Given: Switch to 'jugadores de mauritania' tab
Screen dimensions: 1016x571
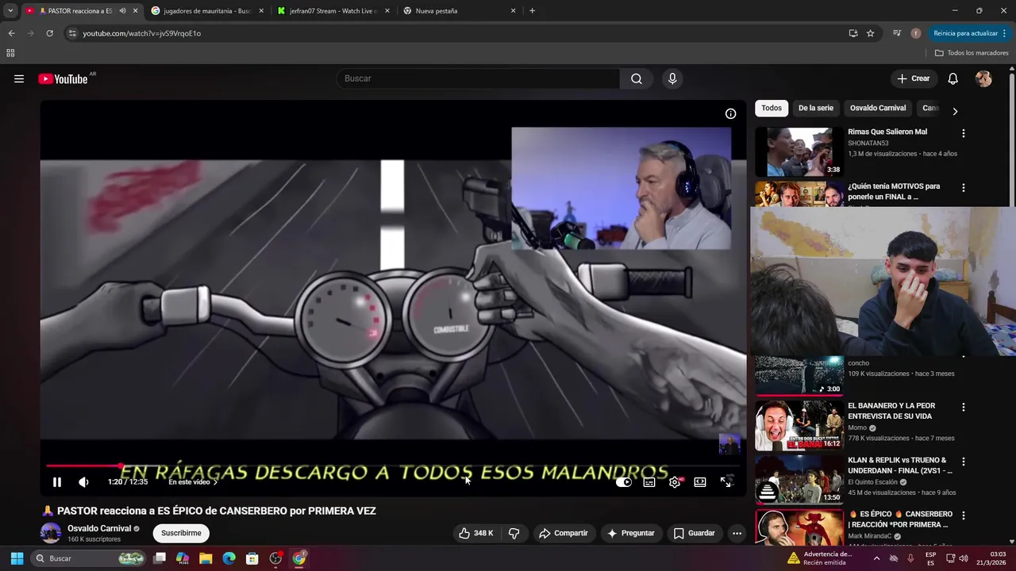Looking at the screenshot, I should (206, 11).
